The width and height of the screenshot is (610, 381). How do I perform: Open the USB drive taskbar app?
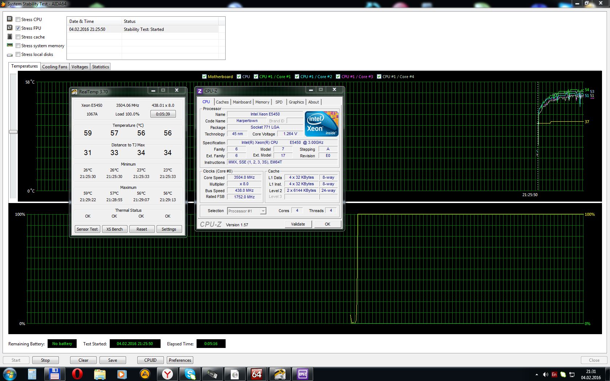pyautogui.click(x=212, y=374)
